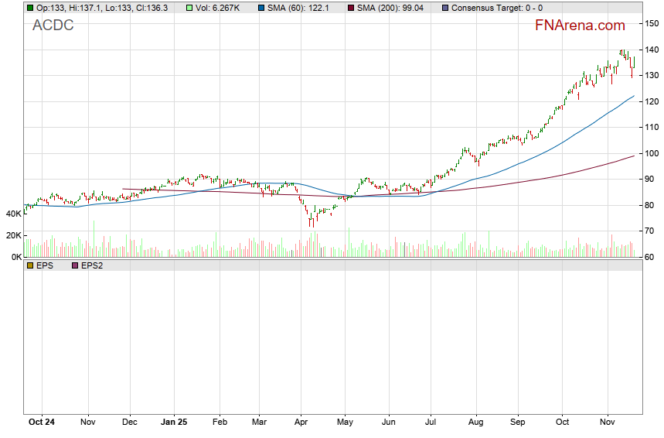
Task: Open the FNArena.com watermark link
Action: click(x=580, y=26)
